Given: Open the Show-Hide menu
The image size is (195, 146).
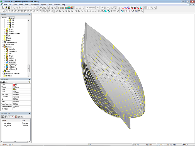Looking at the screenshot, I should click(x=35, y=4).
